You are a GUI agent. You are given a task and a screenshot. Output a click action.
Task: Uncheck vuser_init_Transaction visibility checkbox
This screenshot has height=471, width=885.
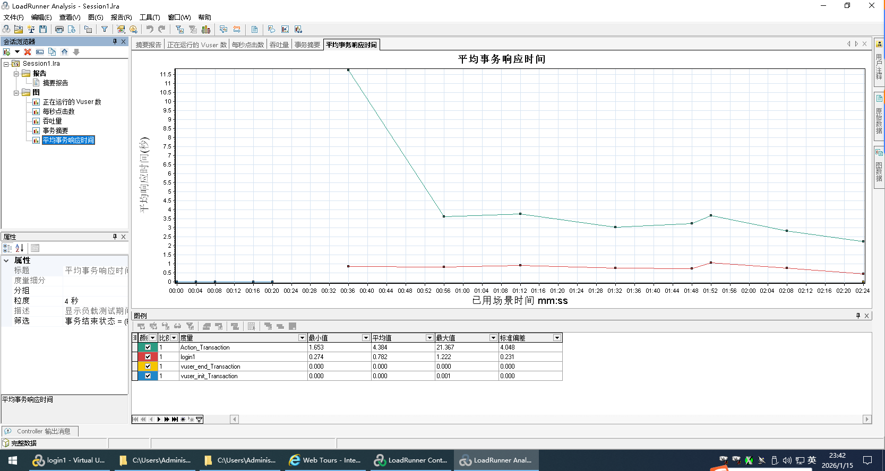click(x=148, y=376)
